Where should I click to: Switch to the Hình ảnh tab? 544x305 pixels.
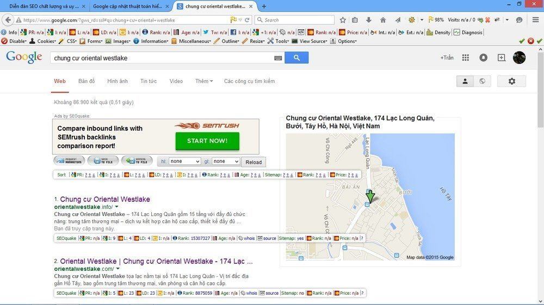pos(118,81)
